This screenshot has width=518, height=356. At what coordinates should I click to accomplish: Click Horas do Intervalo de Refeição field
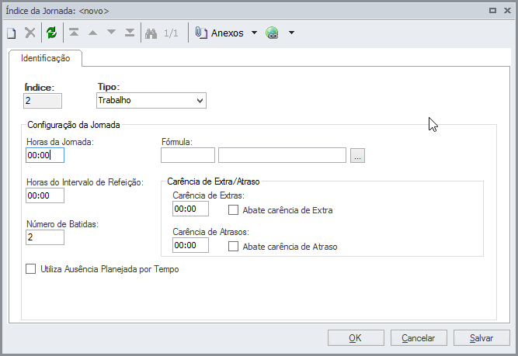(x=45, y=195)
